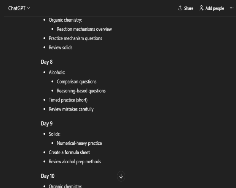Click "Practice mechanism questions" bullet
236x188 pixels.
[x=75, y=38]
